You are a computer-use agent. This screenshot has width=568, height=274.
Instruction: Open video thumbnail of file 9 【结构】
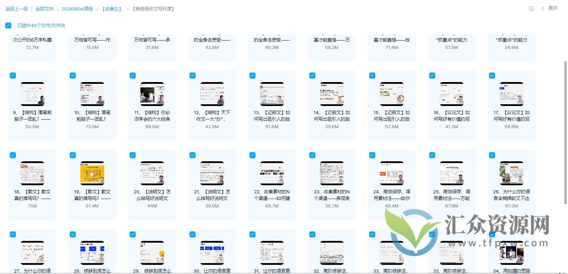coord(32,94)
